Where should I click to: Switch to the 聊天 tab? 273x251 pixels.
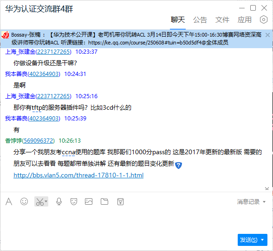click(178, 19)
